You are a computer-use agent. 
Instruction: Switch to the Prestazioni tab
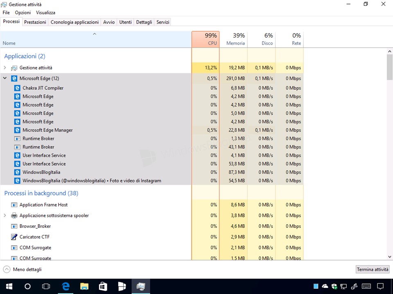[35, 22]
